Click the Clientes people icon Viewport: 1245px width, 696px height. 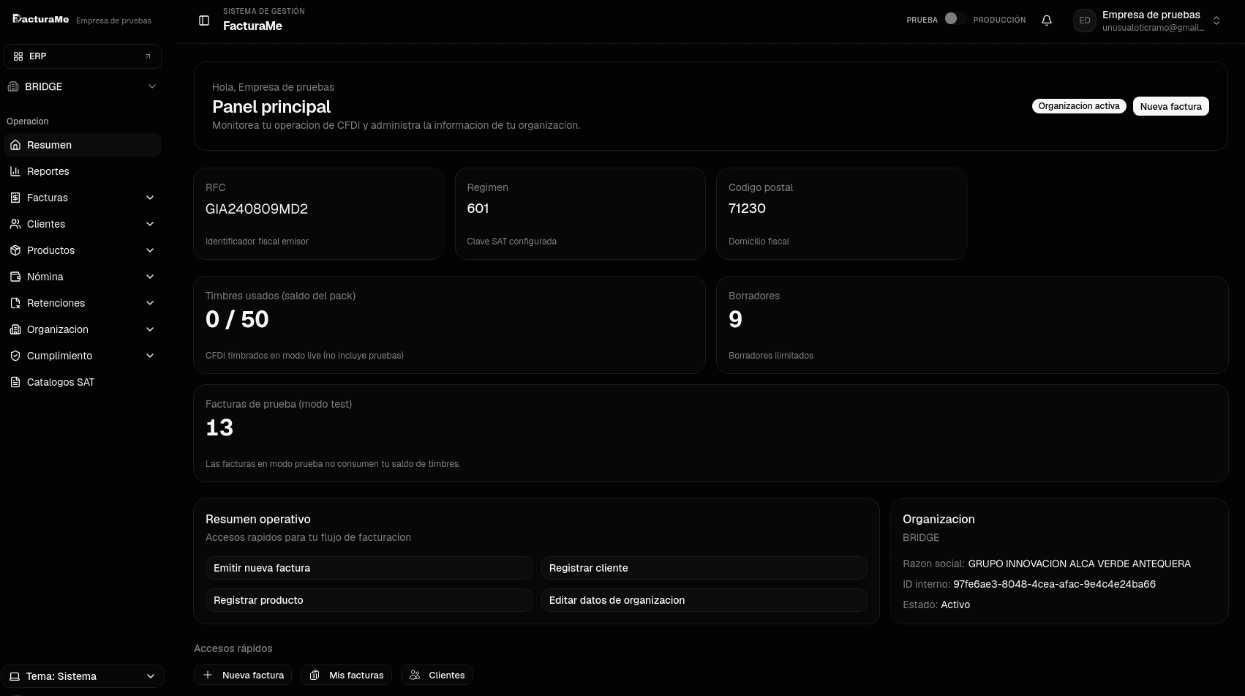tap(15, 224)
